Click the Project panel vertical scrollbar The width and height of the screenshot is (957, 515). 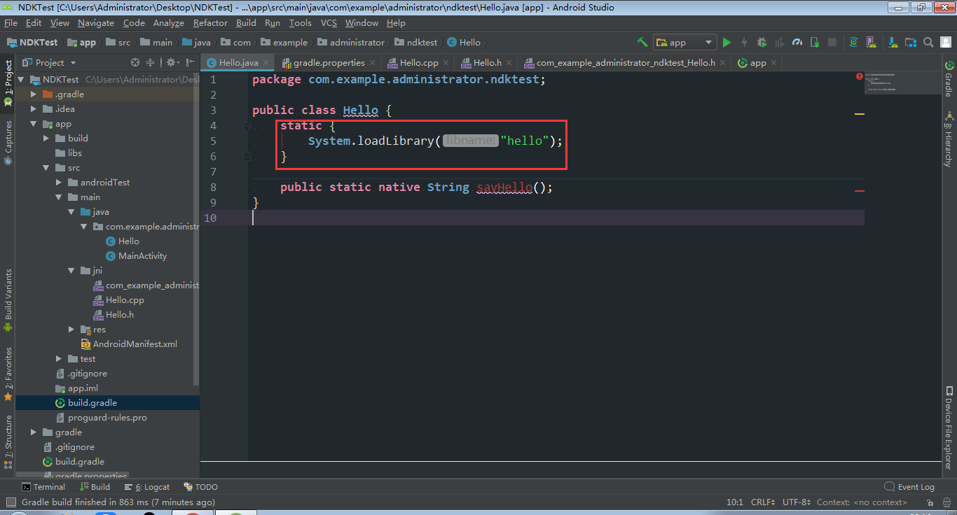click(x=197, y=230)
